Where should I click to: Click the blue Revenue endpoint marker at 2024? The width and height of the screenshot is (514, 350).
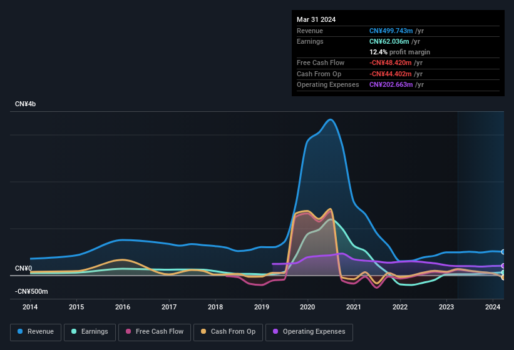pos(503,252)
